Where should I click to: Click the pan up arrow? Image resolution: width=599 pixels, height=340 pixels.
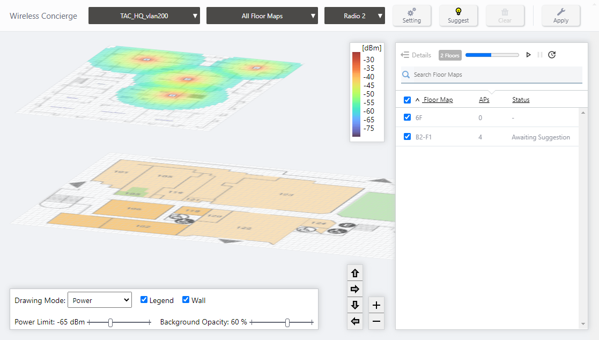click(x=355, y=273)
